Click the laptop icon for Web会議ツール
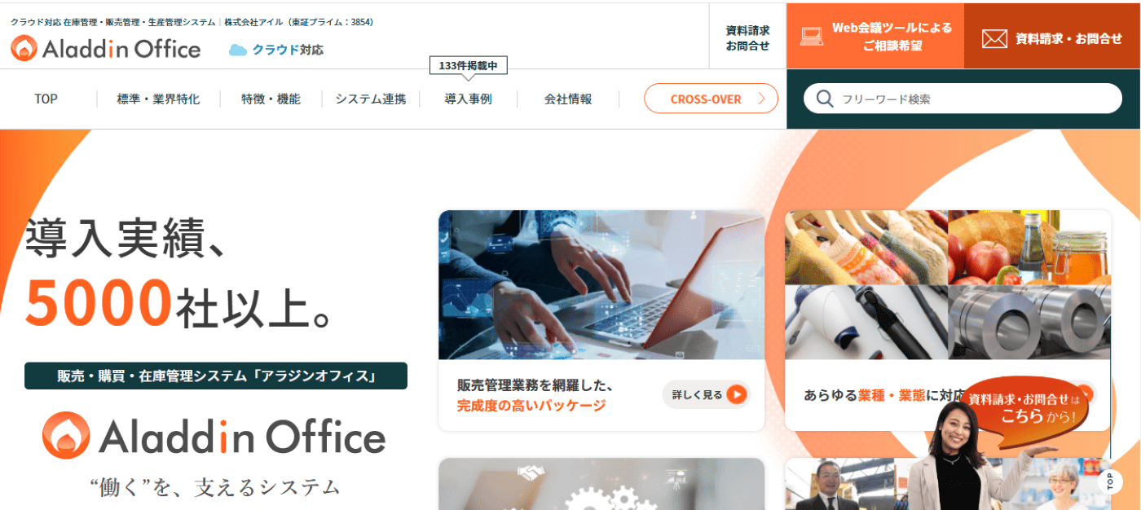 (812, 37)
